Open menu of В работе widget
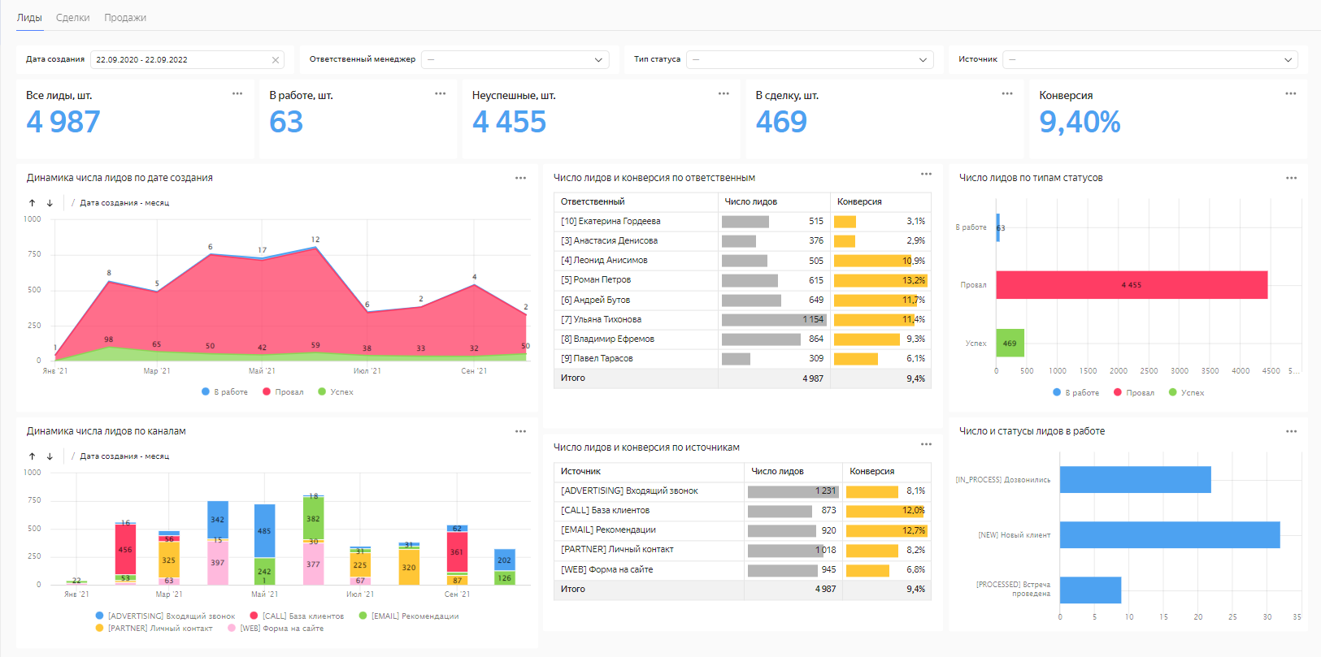Viewport: 1321px width, 657px height. (440, 93)
